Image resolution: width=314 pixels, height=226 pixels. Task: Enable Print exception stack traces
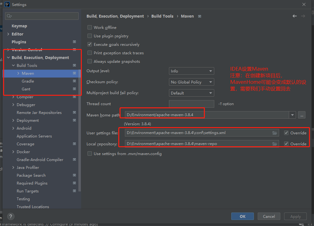coord(90,53)
